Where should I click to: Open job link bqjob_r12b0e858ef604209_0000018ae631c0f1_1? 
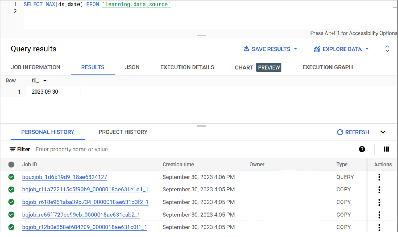[85, 227]
